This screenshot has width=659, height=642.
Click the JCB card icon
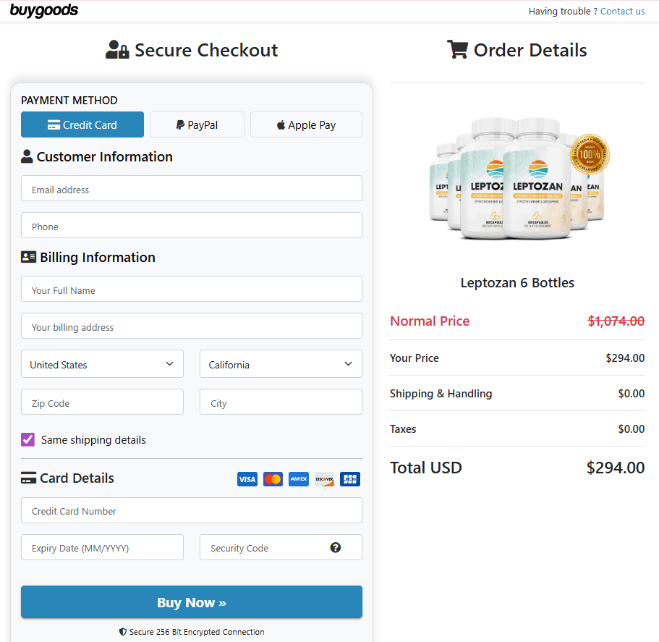point(350,479)
